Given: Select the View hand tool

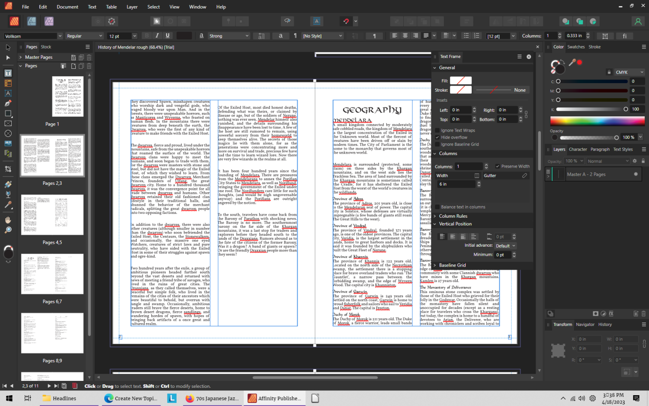Looking at the screenshot, I should (x=8, y=220).
